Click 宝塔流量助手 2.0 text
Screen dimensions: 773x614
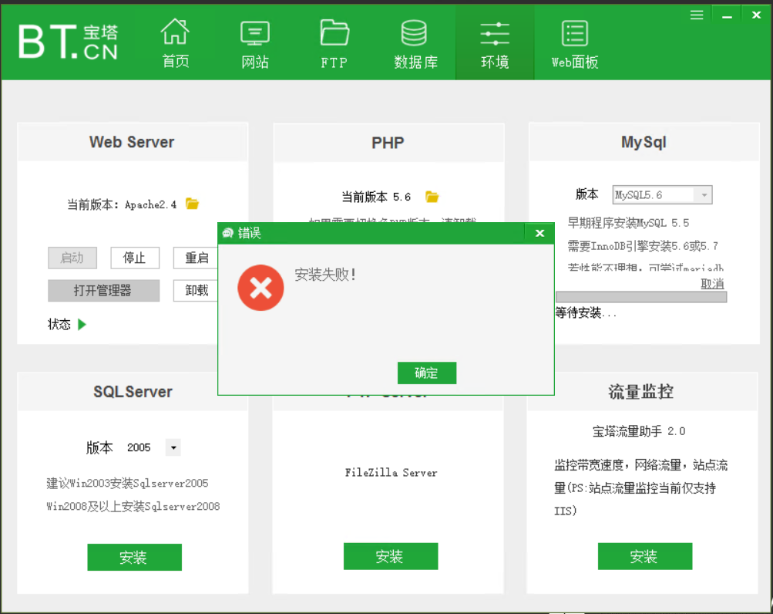[639, 431]
